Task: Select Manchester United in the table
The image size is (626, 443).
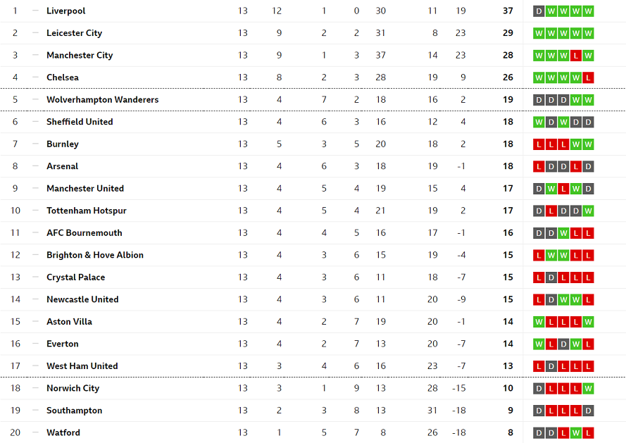Action: [x=85, y=188]
